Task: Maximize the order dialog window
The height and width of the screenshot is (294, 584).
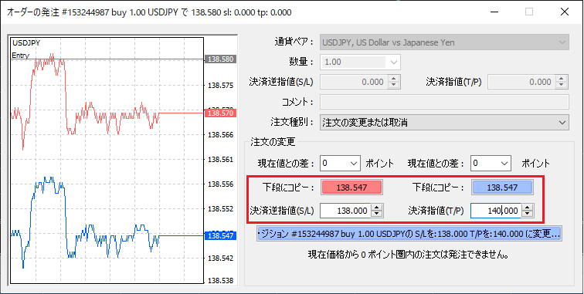Action: (529, 12)
